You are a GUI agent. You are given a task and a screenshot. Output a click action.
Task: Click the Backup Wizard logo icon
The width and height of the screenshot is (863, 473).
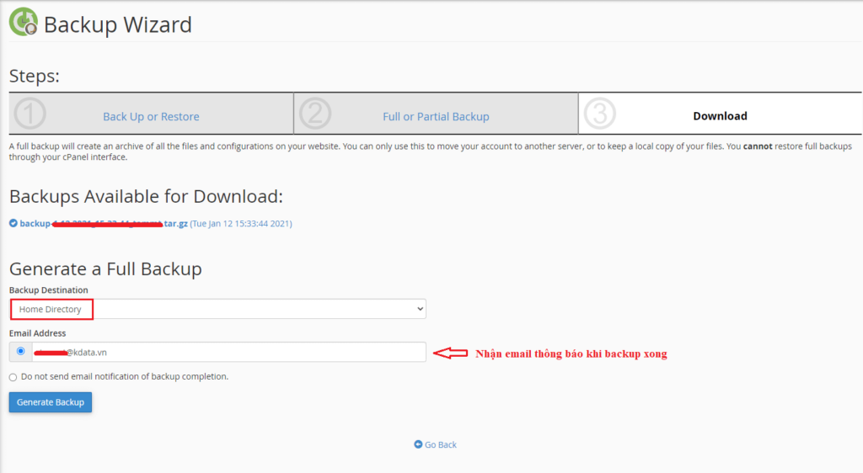point(23,22)
